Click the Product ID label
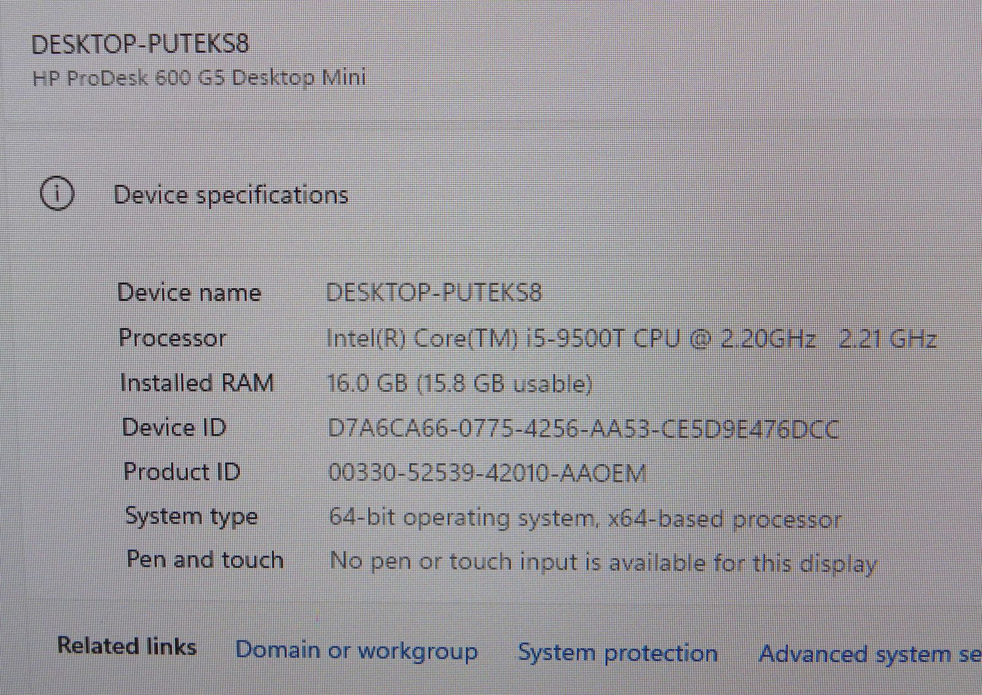The image size is (982, 695). tap(182, 471)
